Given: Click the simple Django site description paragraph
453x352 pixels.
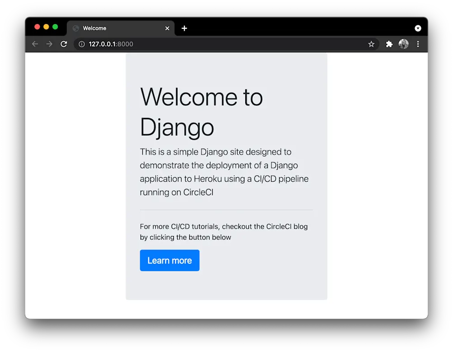Looking at the screenshot, I should [x=224, y=172].
